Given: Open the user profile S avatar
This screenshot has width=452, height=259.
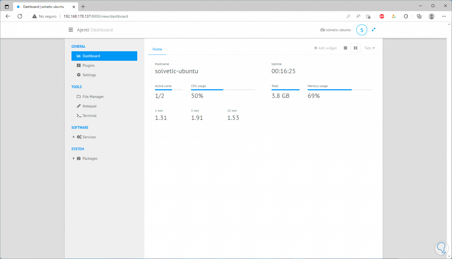Looking at the screenshot, I should pos(362,30).
